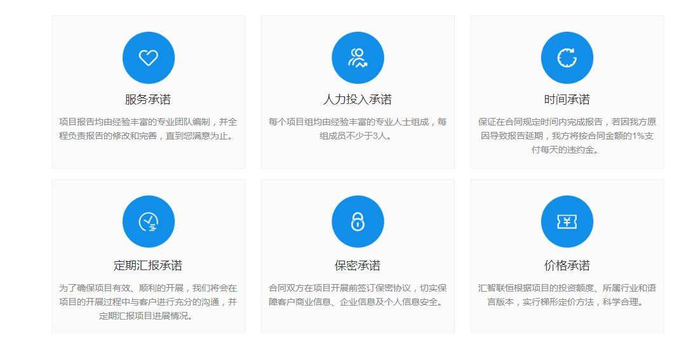This screenshot has width=698, height=350.
Task: Click the text beginning 为了确保项目有效
Action: pos(148,302)
